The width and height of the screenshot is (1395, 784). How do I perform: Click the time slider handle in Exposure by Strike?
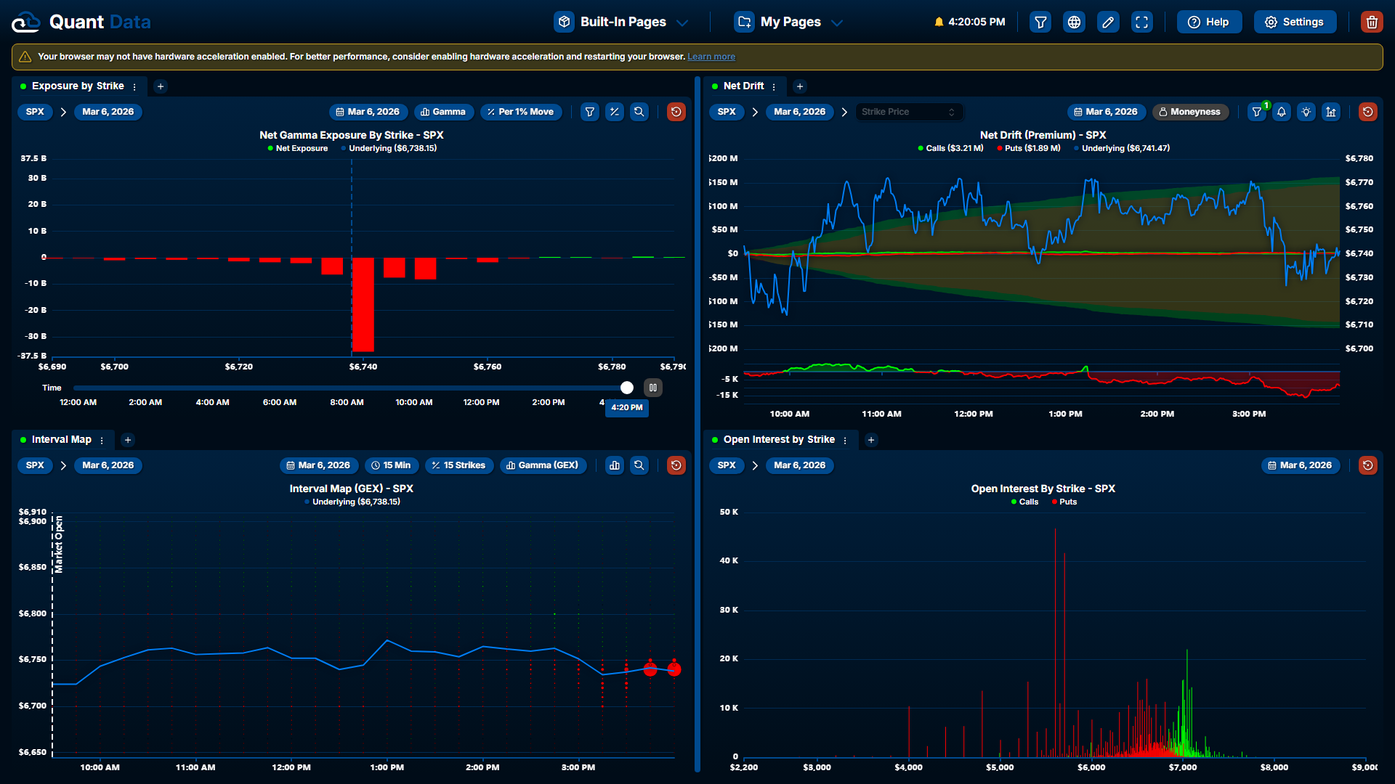(627, 388)
